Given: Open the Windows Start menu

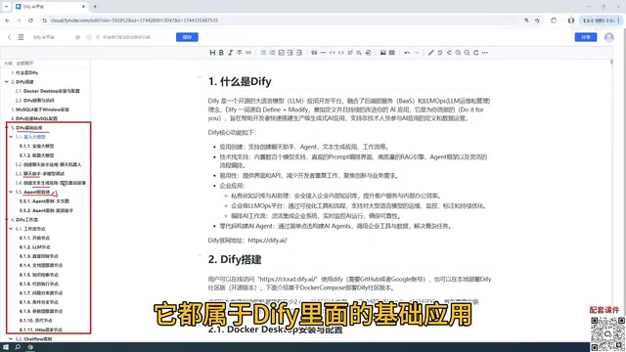Looking at the screenshot, I should click(6, 347).
